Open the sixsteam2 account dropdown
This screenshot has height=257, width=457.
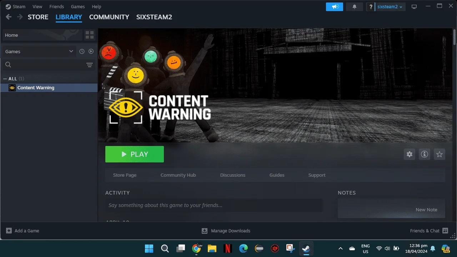pyautogui.click(x=390, y=7)
